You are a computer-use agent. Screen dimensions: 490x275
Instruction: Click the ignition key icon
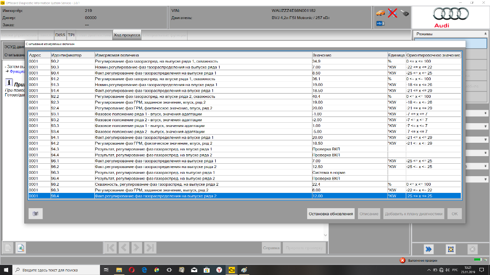(404, 13)
